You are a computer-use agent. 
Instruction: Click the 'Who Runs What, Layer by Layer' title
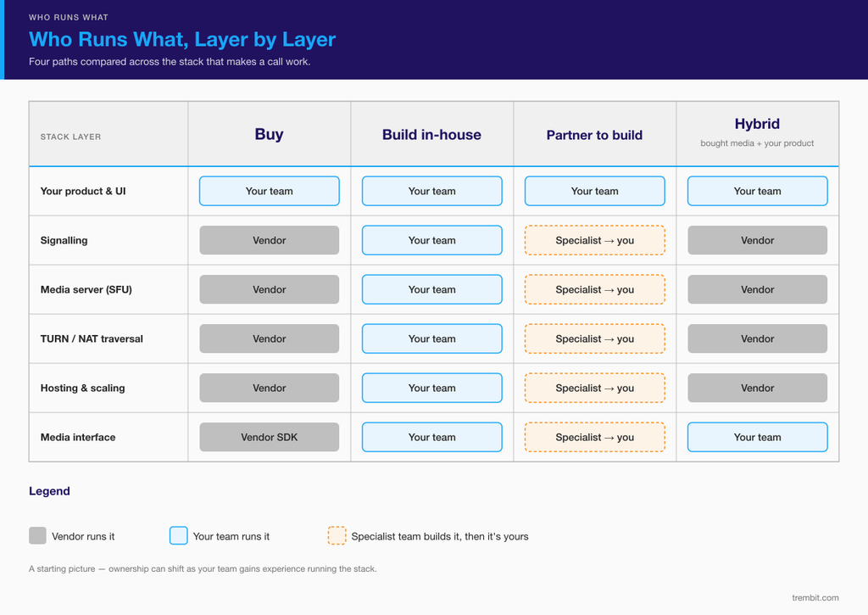pyautogui.click(x=182, y=39)
